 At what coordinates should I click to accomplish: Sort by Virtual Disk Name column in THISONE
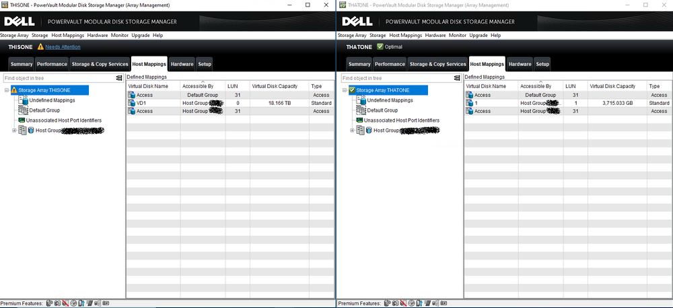click(153, 86)
